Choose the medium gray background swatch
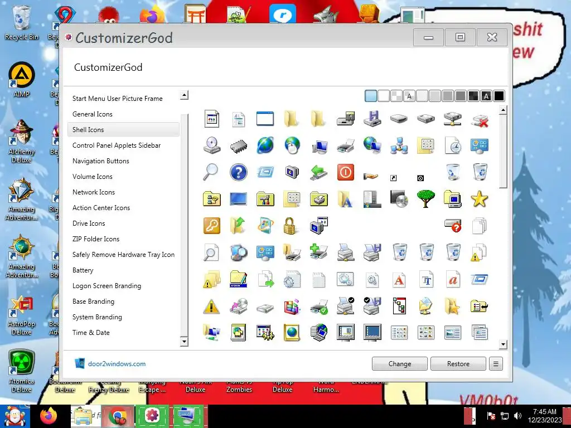The height and width of the screenshot is (428, 571). coord(448,96)
